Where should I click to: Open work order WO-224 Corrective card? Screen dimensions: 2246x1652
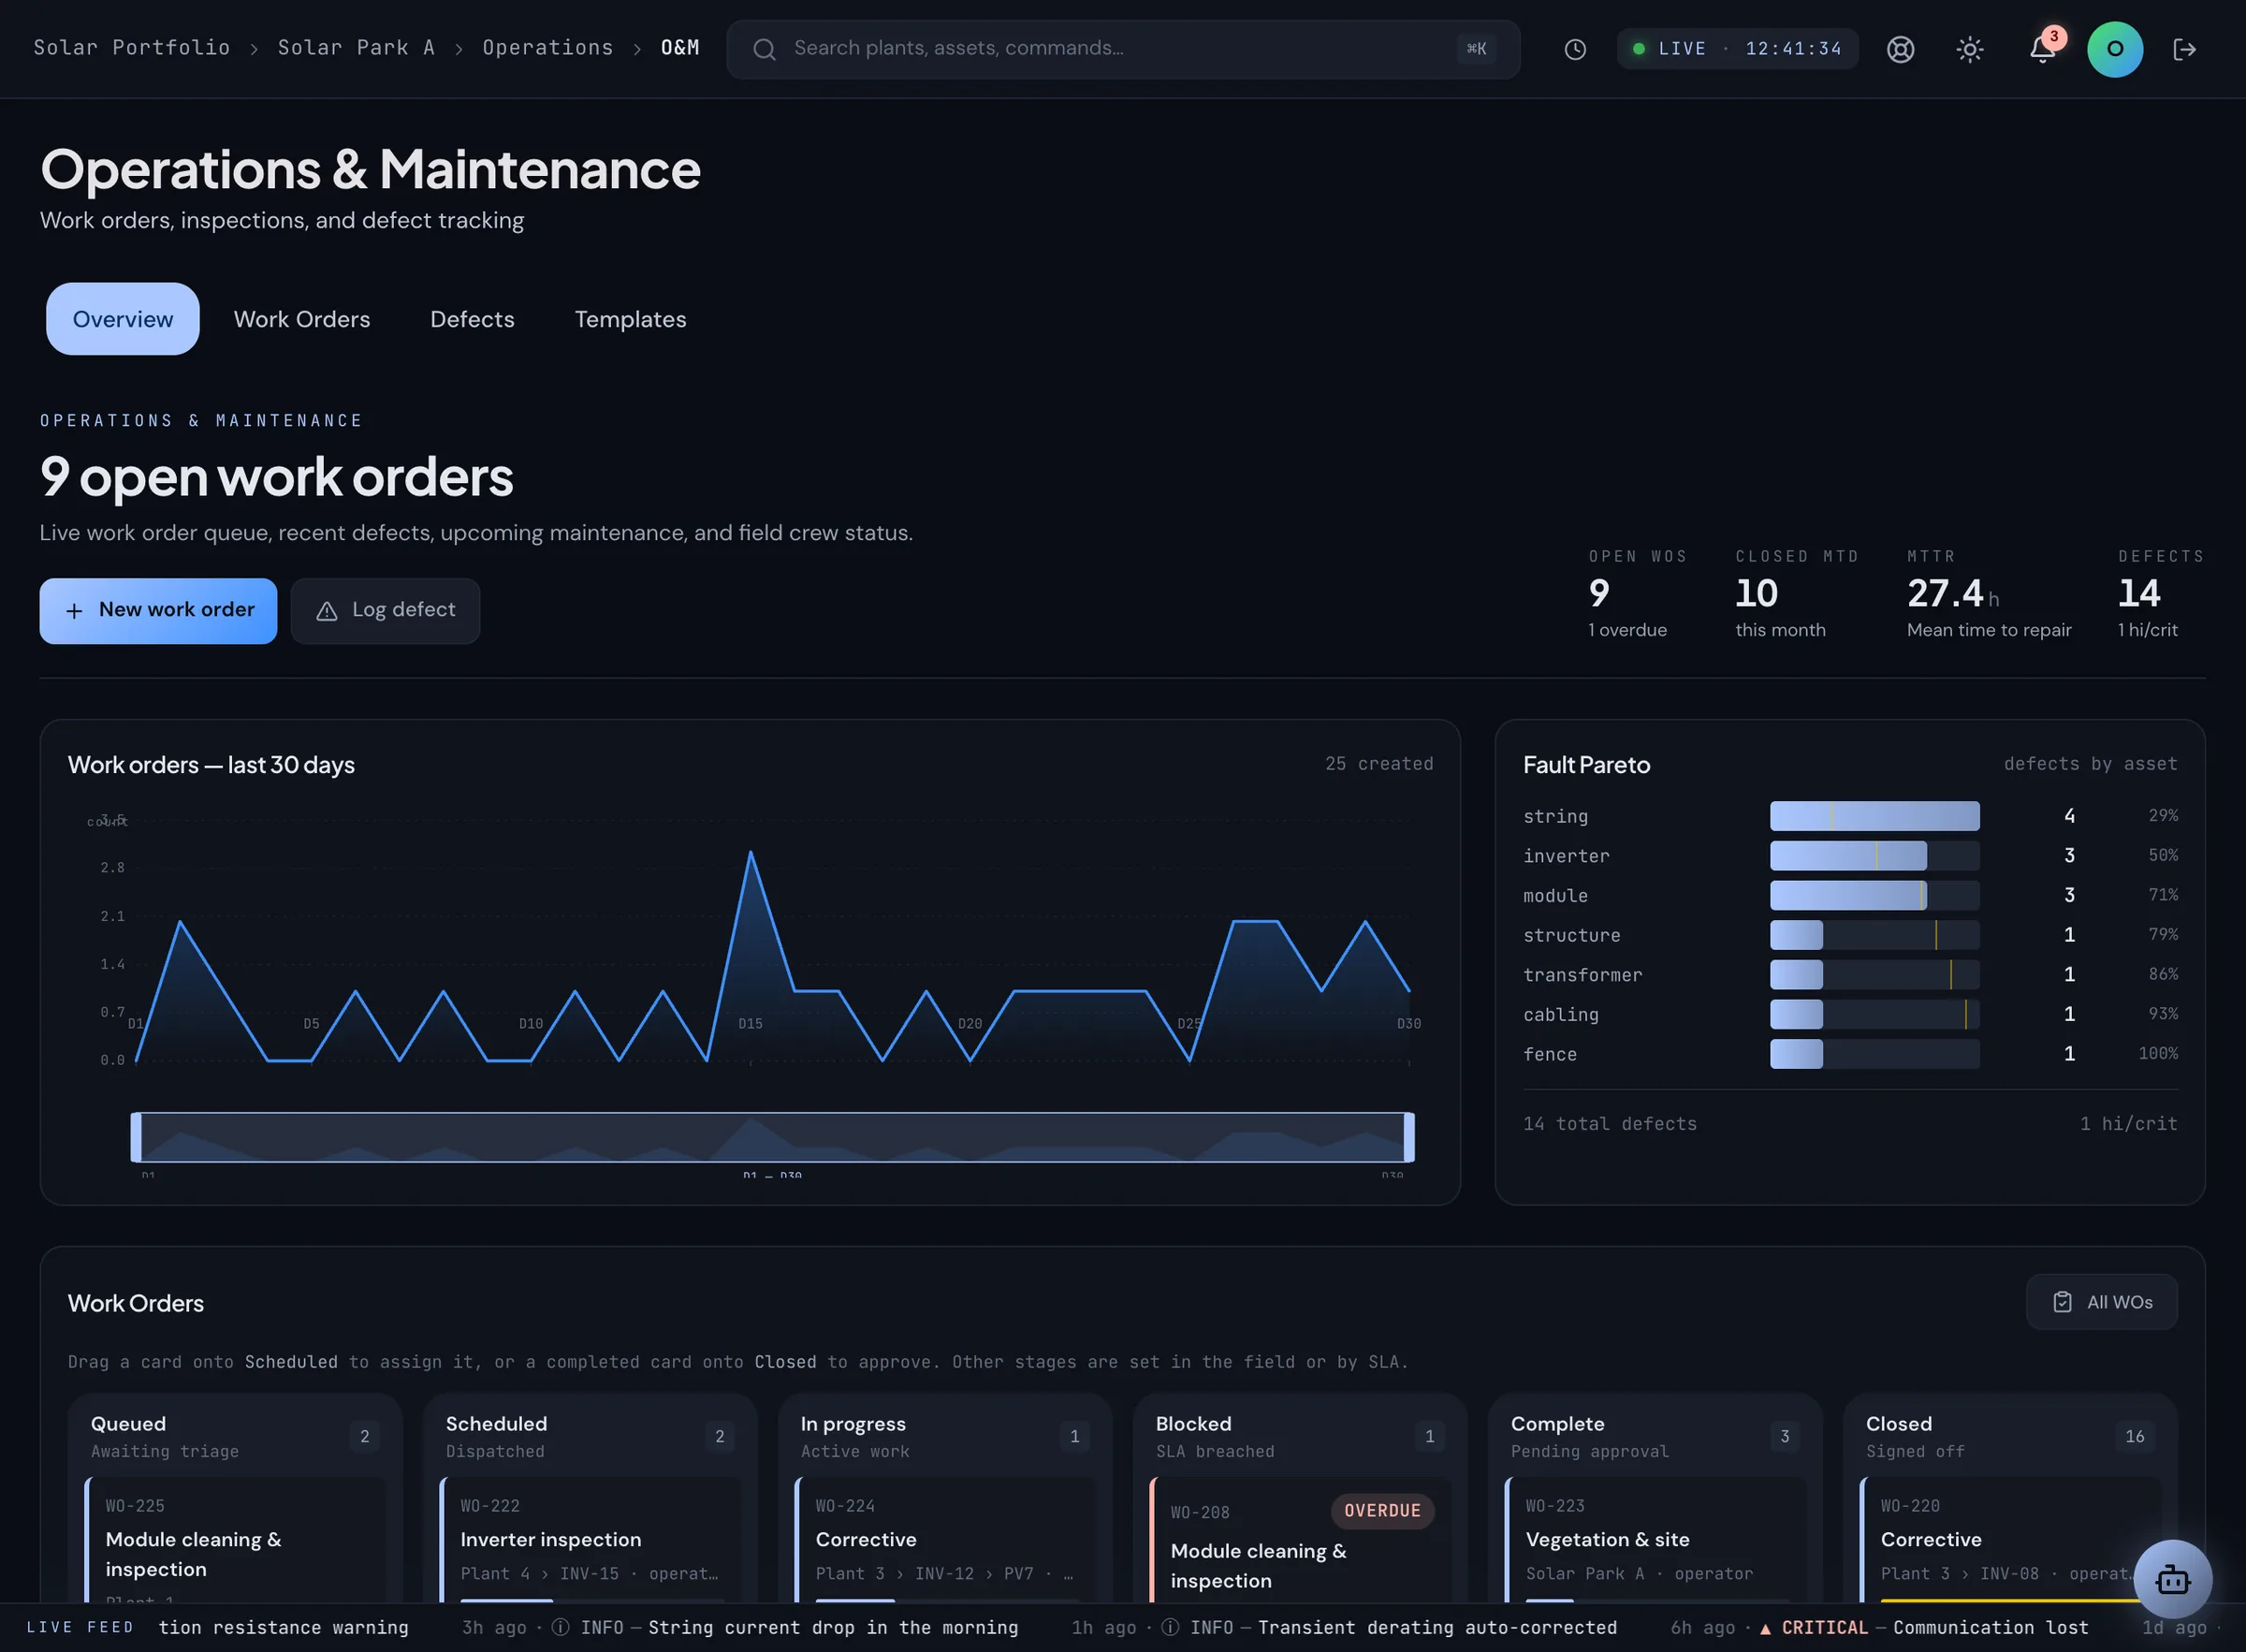pos(944,1542)
